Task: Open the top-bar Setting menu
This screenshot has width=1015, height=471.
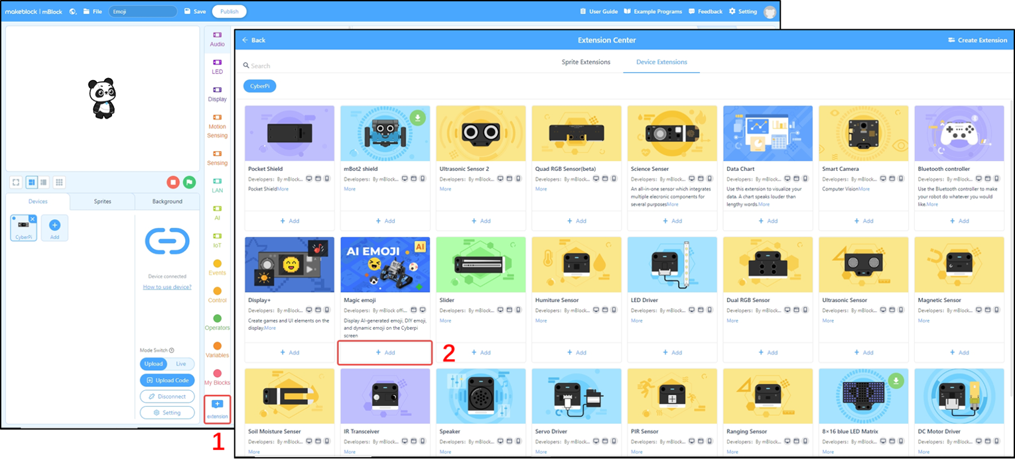Action: (x=743, y=11)
